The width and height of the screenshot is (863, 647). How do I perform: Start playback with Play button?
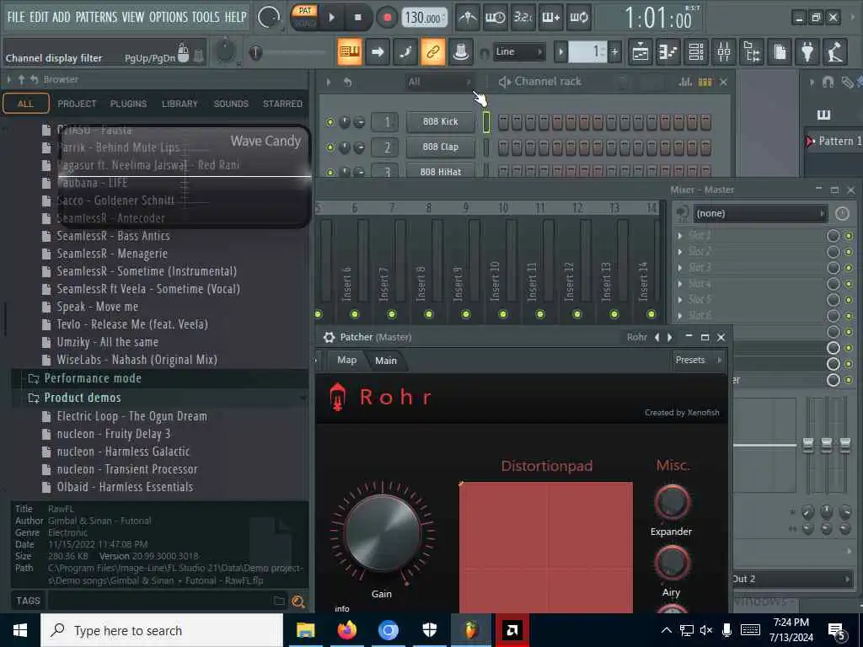point(331,18)
